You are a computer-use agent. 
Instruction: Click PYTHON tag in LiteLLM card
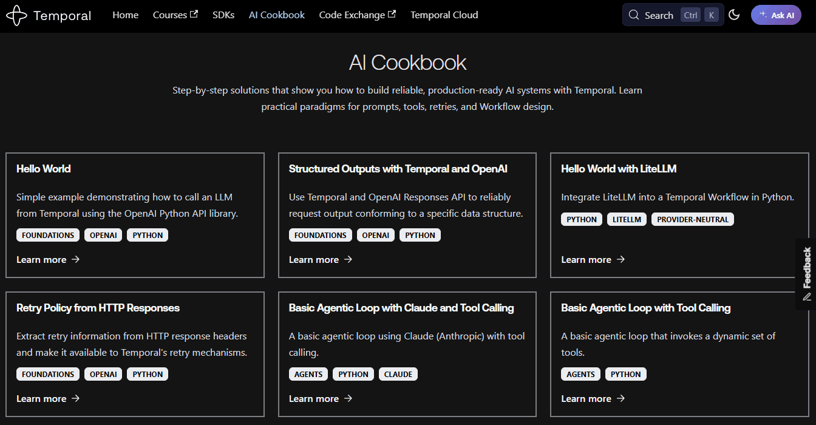click(582, 219)
